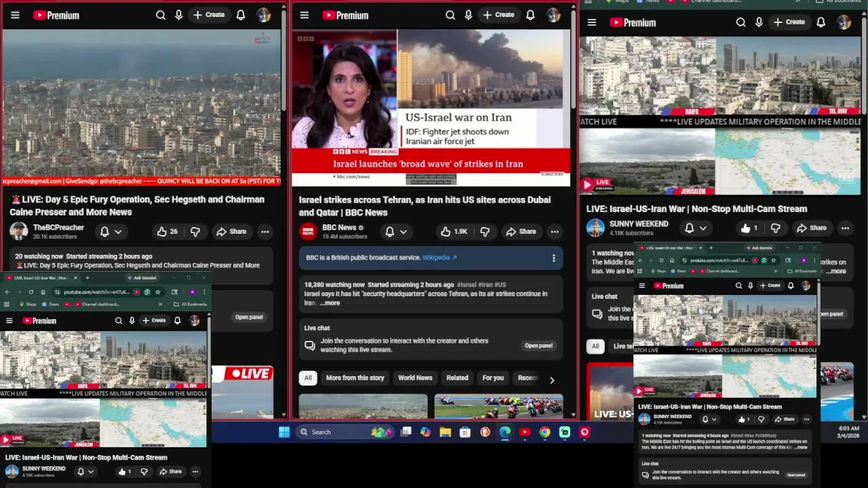Start voice search in TheBCPreacher window
Screen dimensions: 868x488
click(179, 15)
